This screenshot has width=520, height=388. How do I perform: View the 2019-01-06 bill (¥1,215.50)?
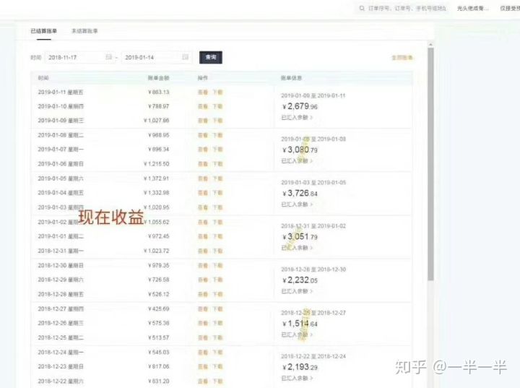click(203, 164)
